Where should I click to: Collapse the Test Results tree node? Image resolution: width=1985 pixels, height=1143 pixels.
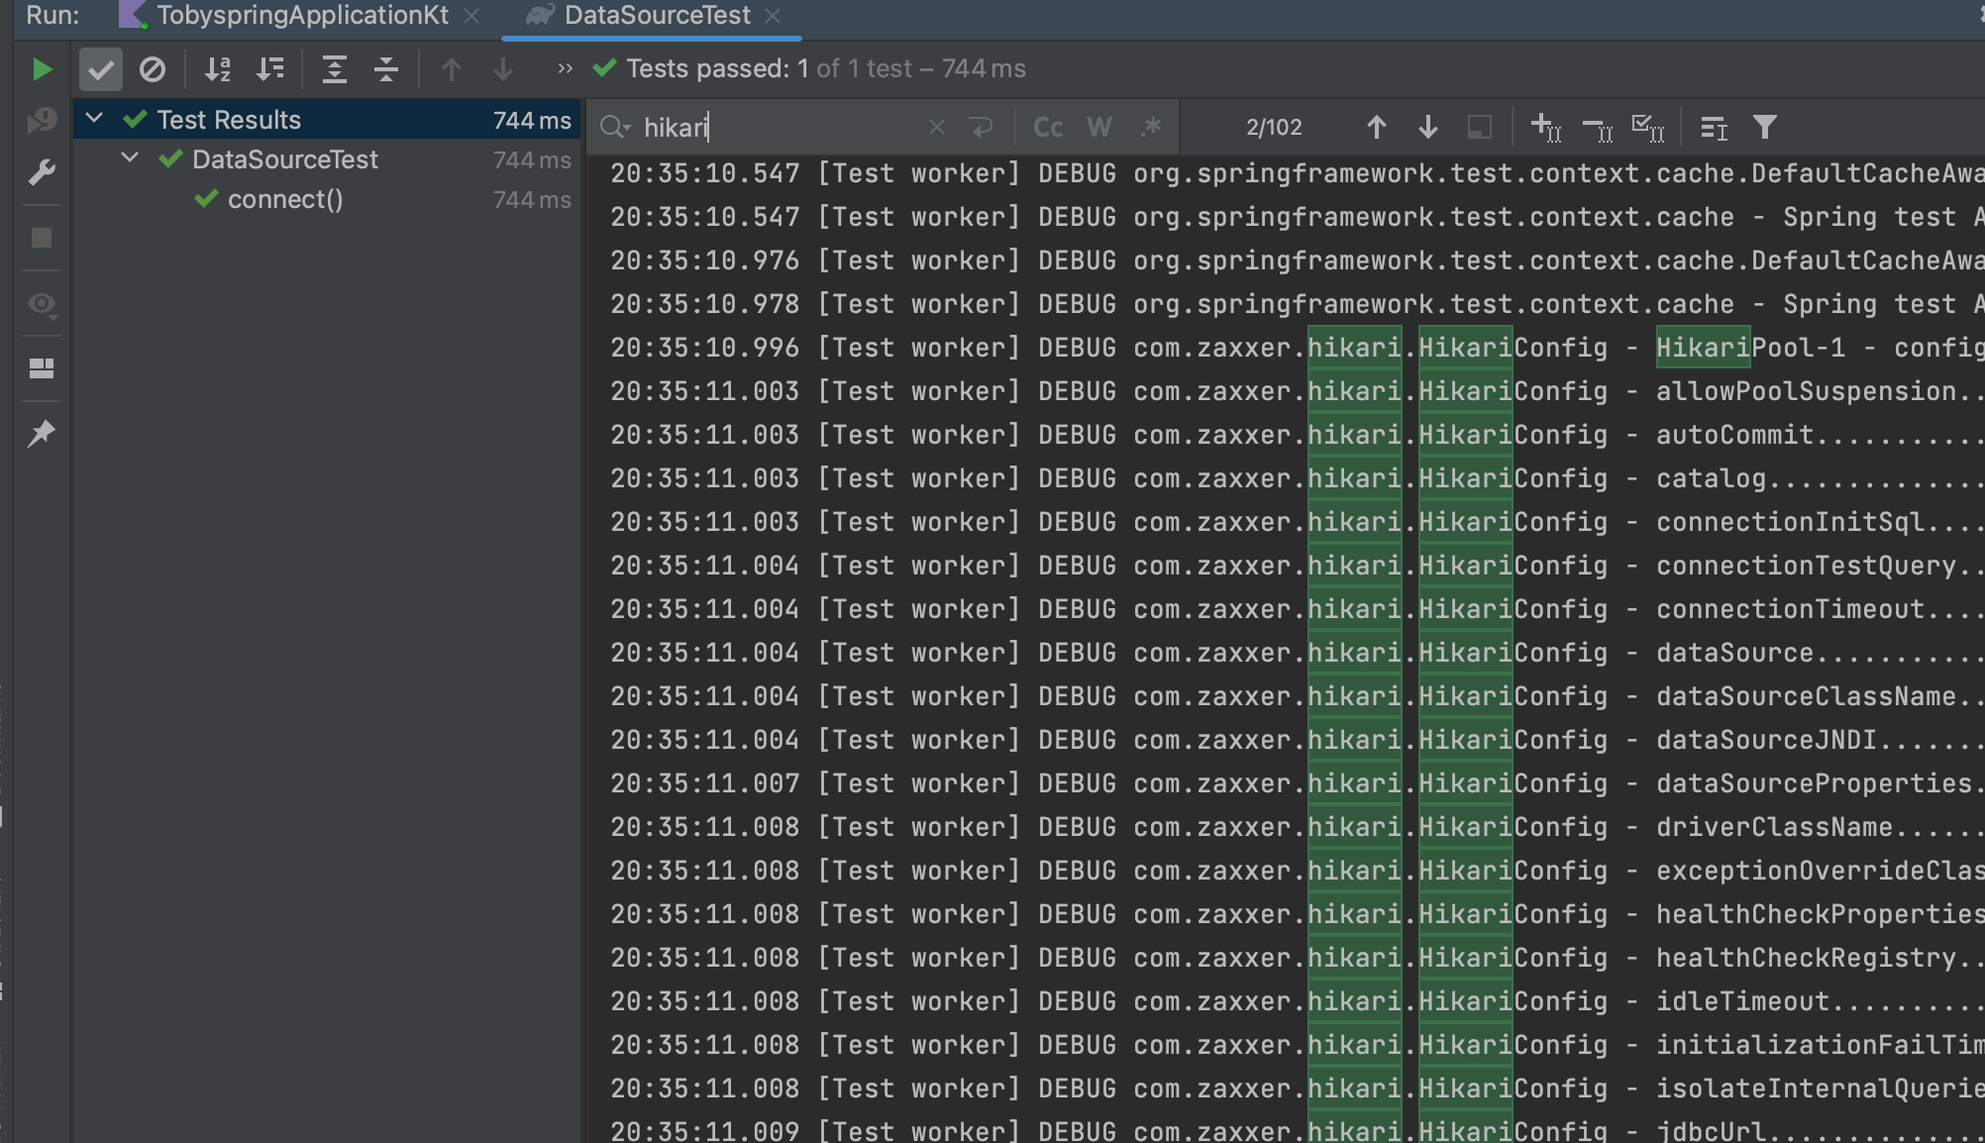point(95,119)
